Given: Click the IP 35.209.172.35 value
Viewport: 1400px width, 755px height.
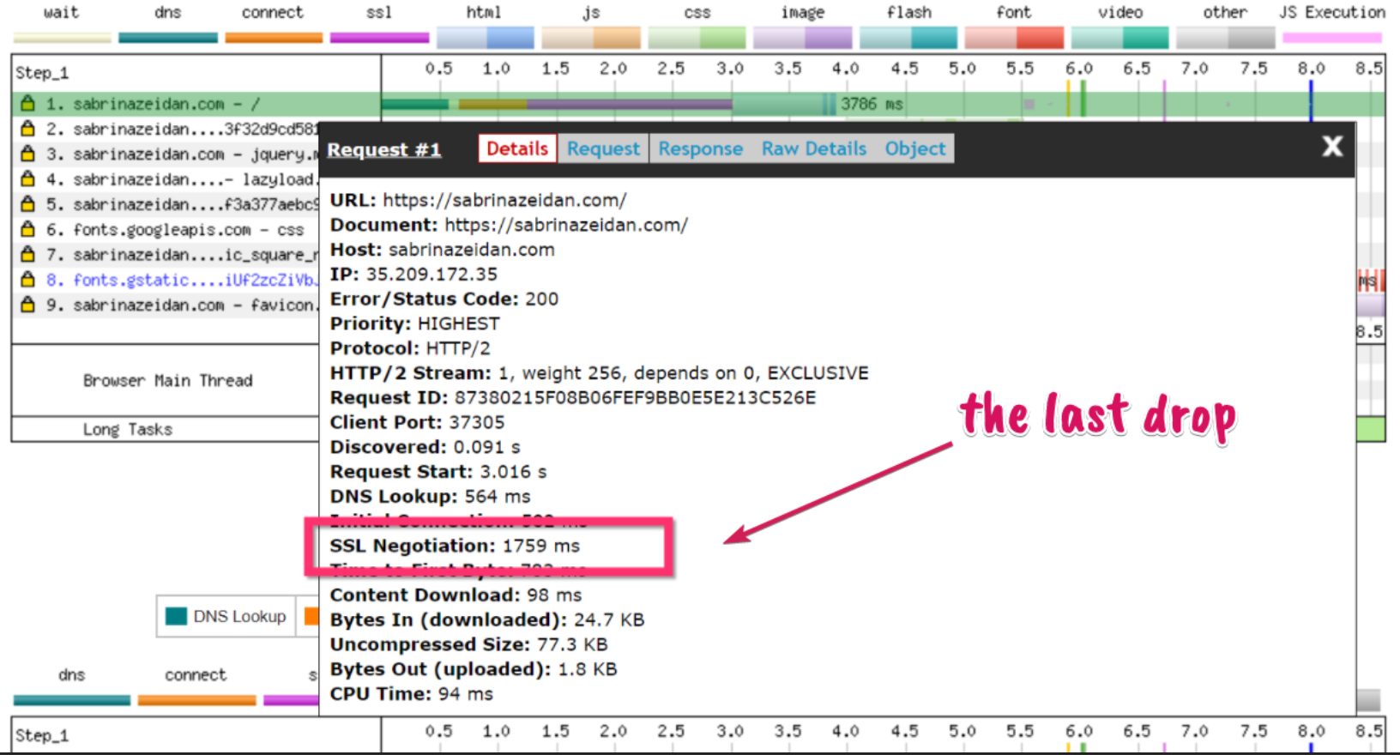Looking at the screenshot, I should click(x=431, y=275).
